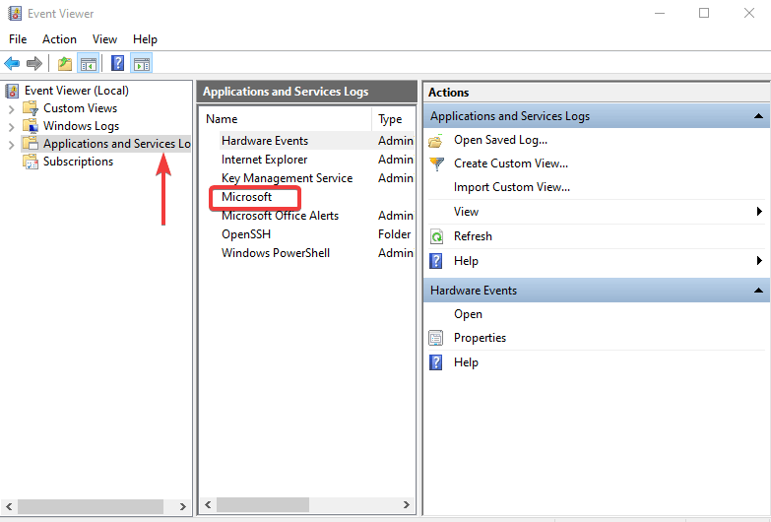Click the Create Custom View funnel icon
771x522 pixels.
tap(436, 163)
